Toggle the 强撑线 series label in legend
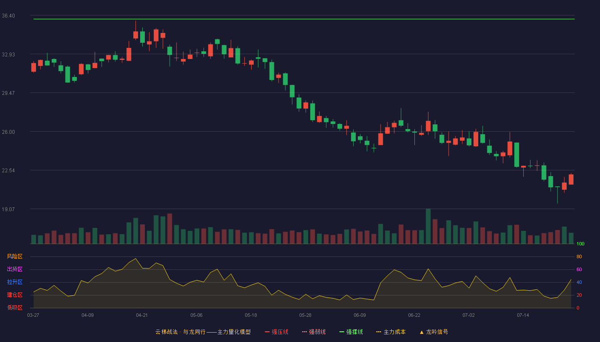 point(354,332)
